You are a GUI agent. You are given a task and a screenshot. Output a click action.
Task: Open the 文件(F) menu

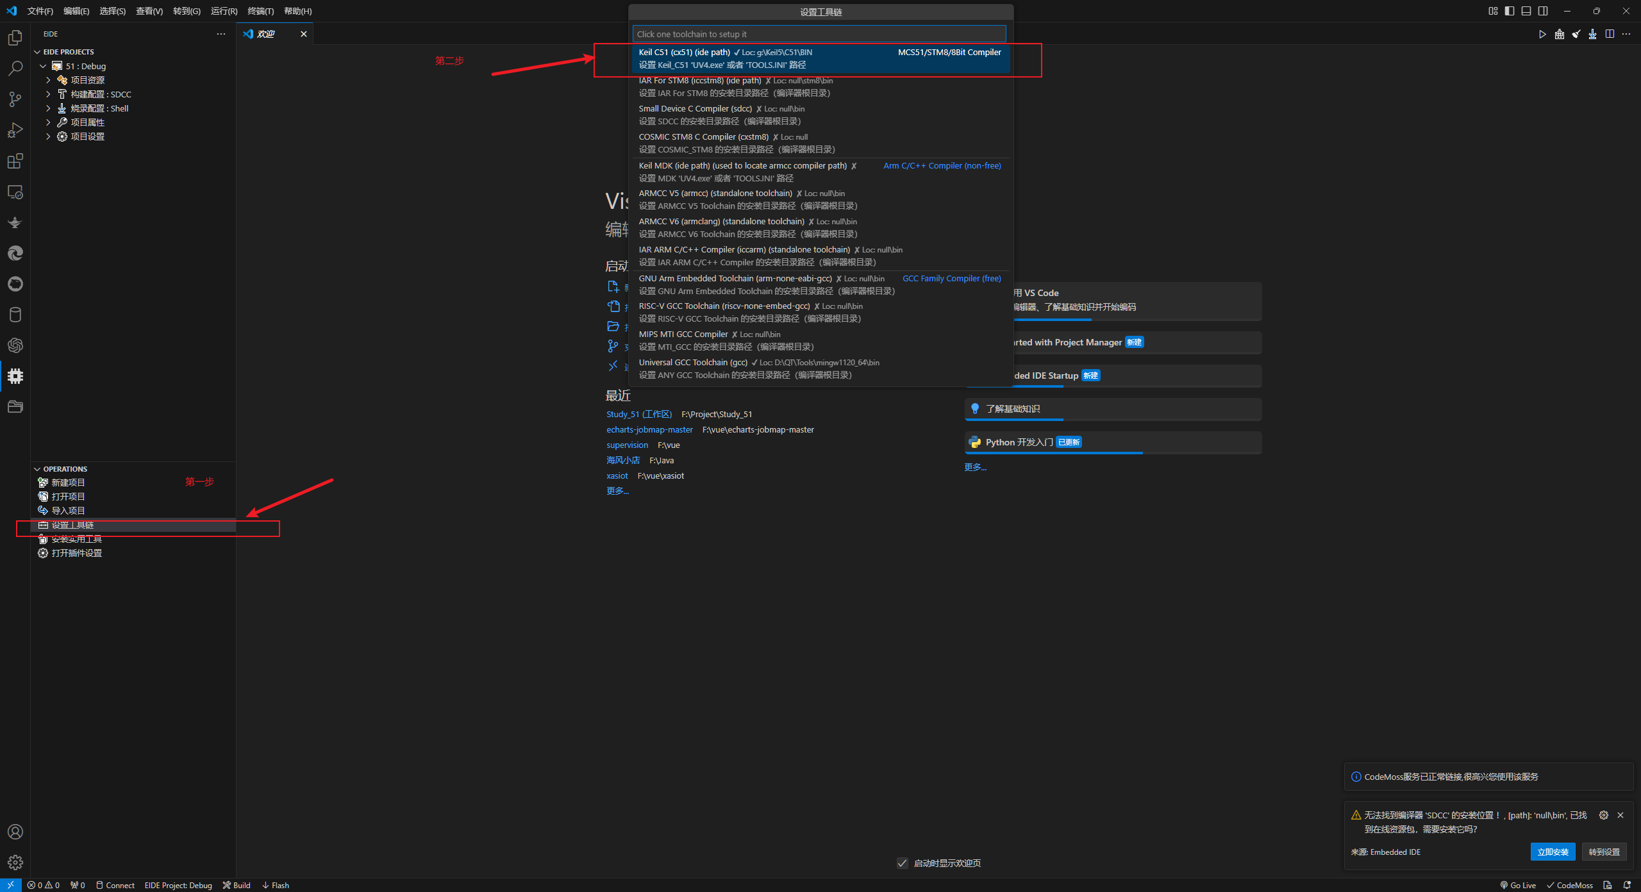pos(40,11)
